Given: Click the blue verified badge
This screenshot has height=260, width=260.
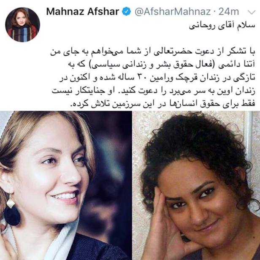Looking at the screenshot, I should (x=127, y=11).
